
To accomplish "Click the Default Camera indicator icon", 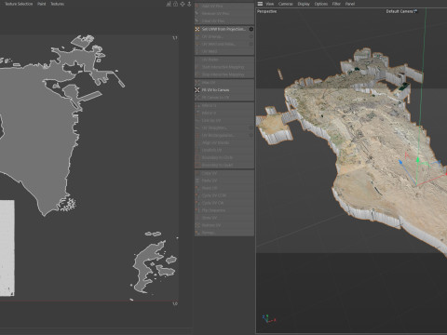I will [x=415, y=11].
